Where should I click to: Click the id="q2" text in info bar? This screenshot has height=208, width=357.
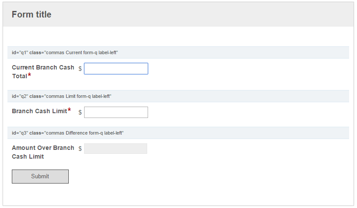click(20, 96)
